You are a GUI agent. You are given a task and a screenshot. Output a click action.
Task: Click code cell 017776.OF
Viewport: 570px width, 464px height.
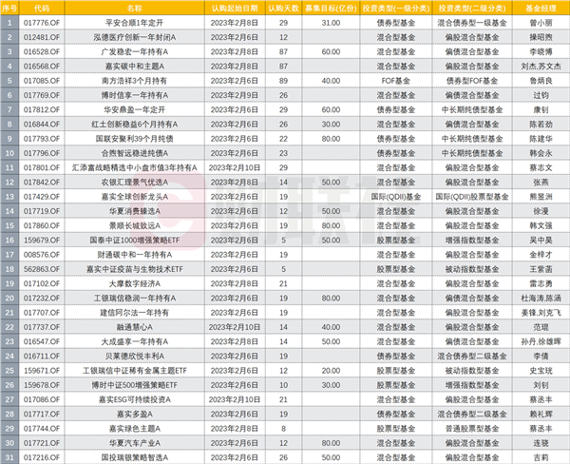(42, 23)
